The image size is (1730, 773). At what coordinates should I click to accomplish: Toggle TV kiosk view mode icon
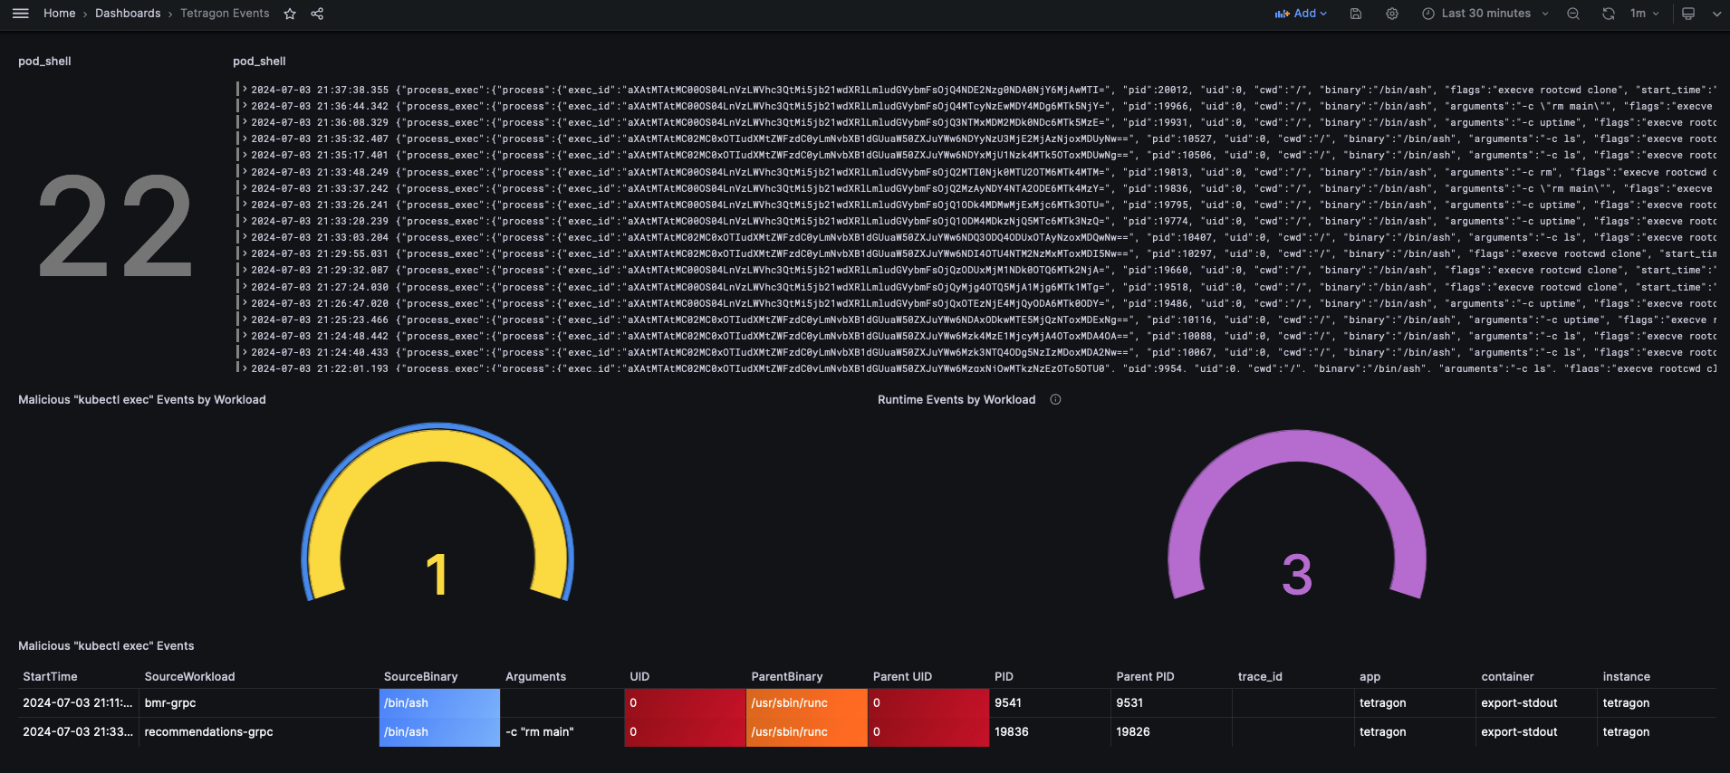tap(1688, 14)
